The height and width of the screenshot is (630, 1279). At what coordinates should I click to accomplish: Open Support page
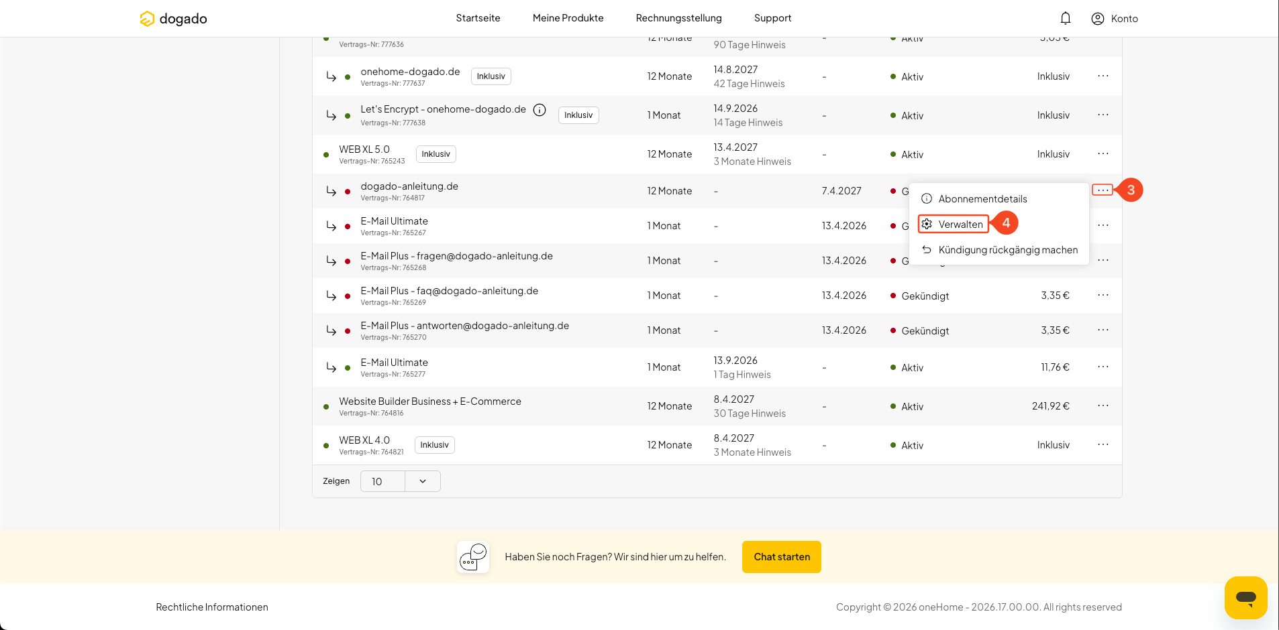click(x=773, y=18)
